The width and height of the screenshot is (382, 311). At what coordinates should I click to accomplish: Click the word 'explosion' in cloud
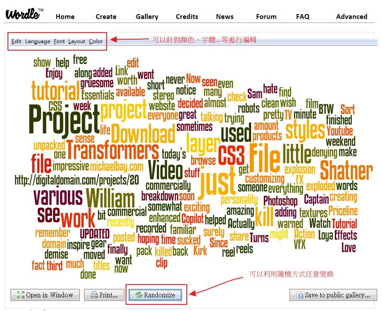[x=300, y=169]
